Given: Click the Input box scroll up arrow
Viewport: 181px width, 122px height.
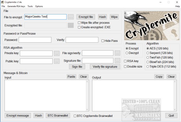Looking at the screenshot, I should (x=87, y=82).
